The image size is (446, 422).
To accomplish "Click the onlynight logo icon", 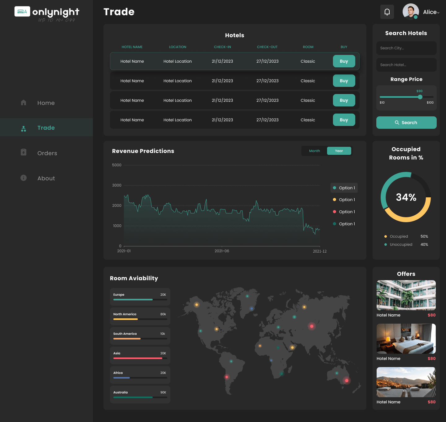I will tap(22, 11).
